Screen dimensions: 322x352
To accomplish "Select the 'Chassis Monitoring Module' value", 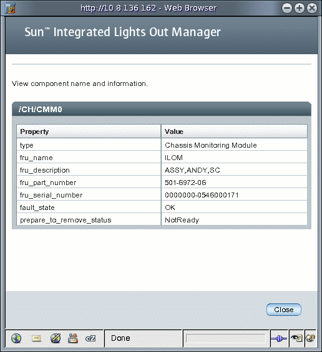I will [x=234, y=145].
